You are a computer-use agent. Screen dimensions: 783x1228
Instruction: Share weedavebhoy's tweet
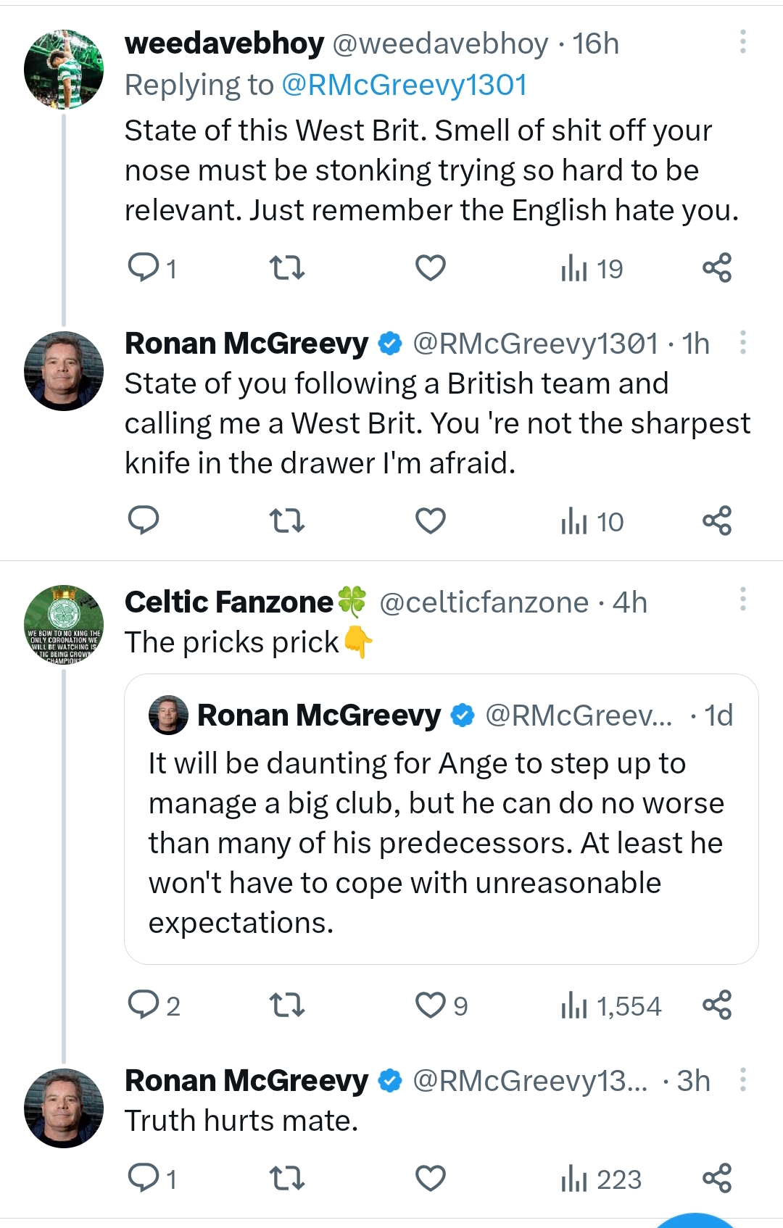click(x=716, y=268)
